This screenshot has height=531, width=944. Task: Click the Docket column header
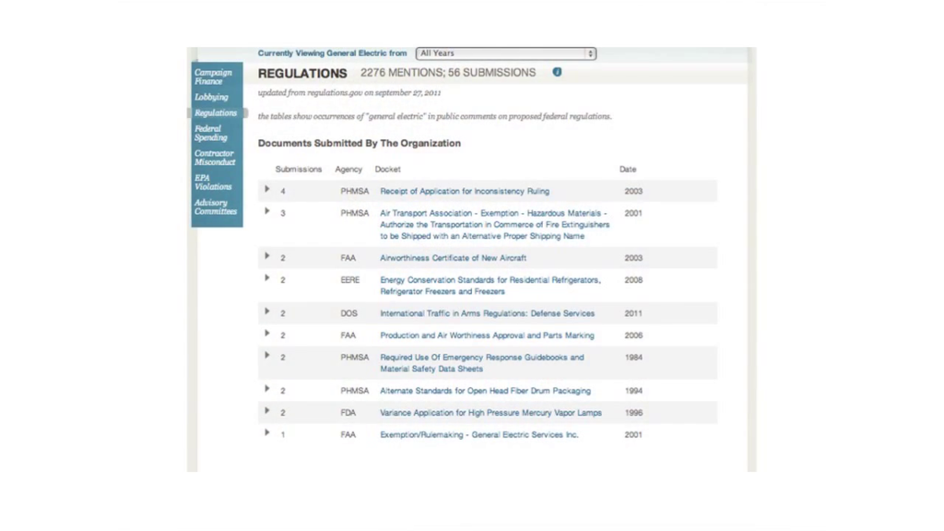pyautogui.click(x=388, y=170)
